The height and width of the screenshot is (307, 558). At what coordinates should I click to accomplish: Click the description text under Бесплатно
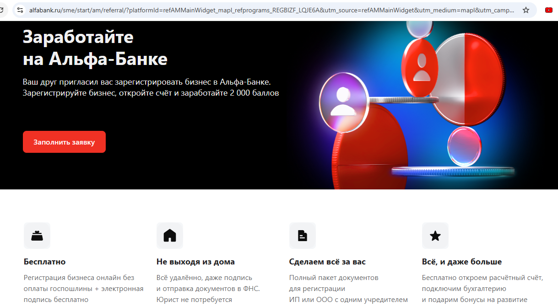coord(83,289)
